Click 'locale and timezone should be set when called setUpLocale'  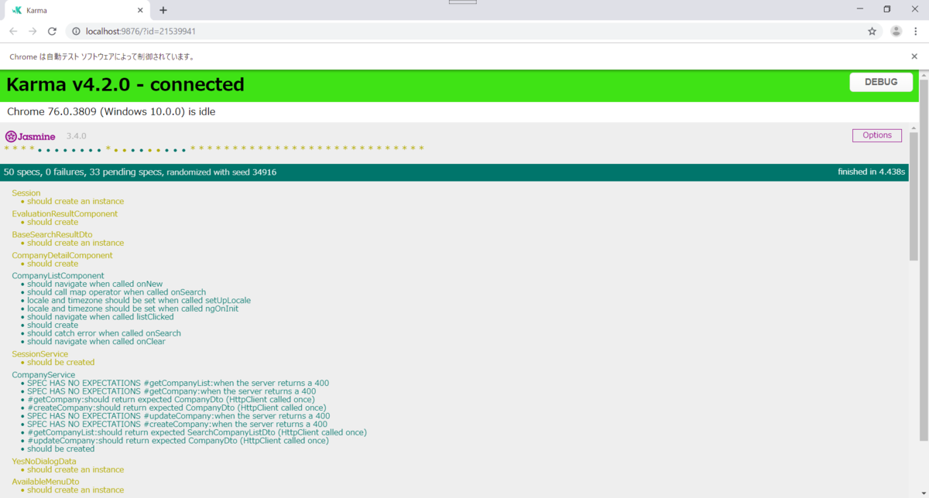coord(139,300)
